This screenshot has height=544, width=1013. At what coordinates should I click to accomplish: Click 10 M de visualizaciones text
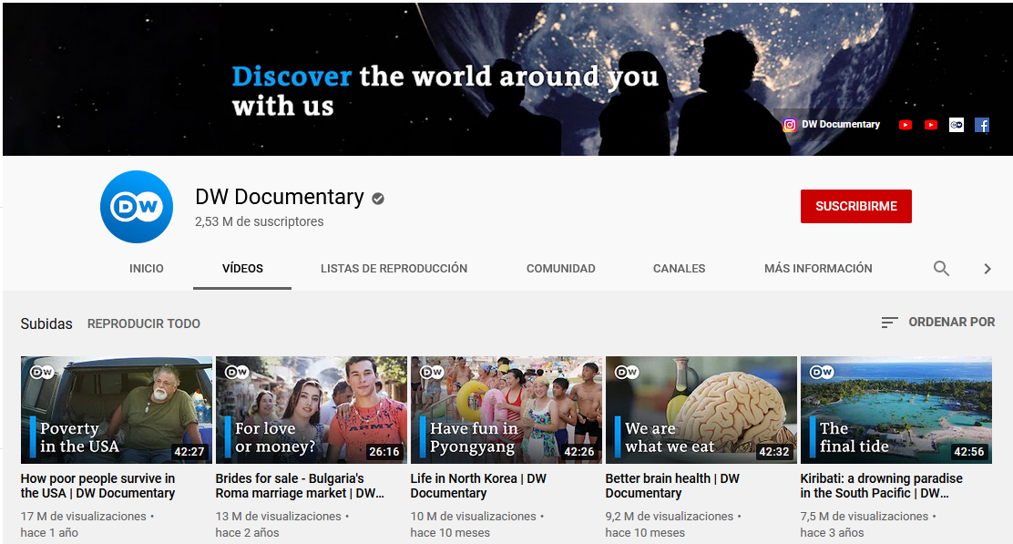(474, 517)
